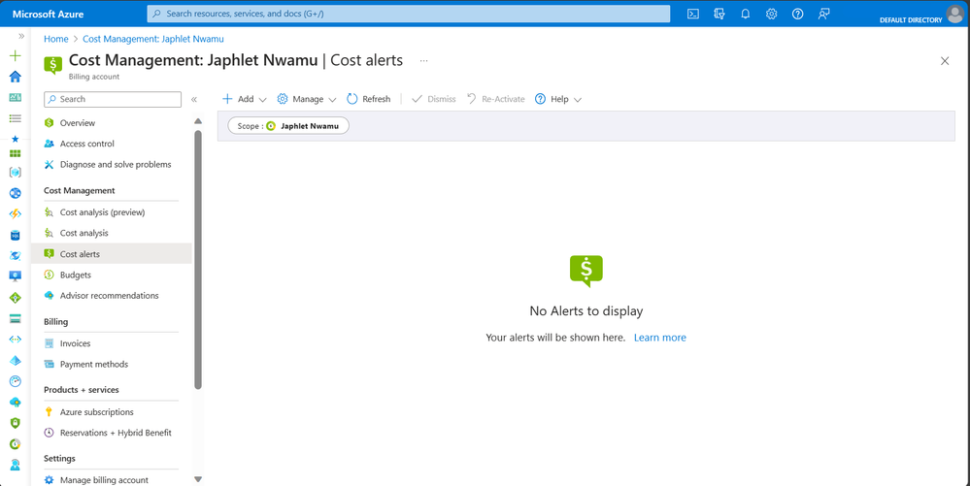The image size is (970, 486).
Task: Open the account avatar menu
Action: [955, 14]
